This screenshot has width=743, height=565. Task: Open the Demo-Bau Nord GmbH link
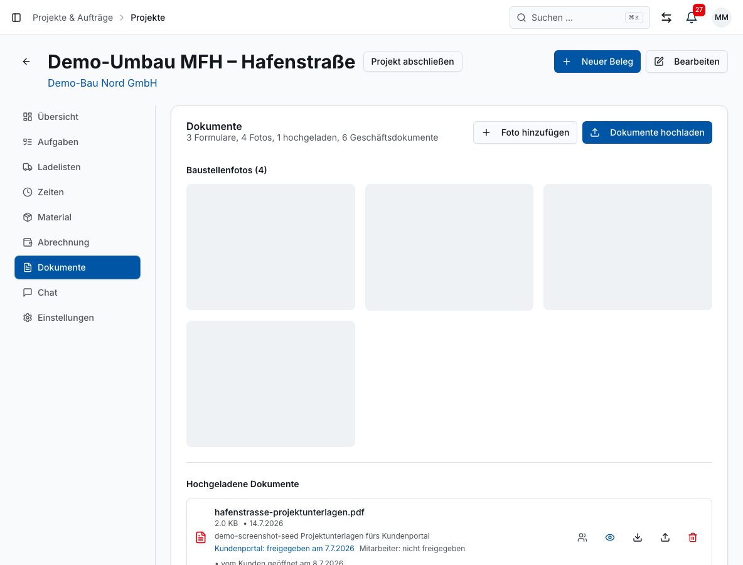point(102,83)
